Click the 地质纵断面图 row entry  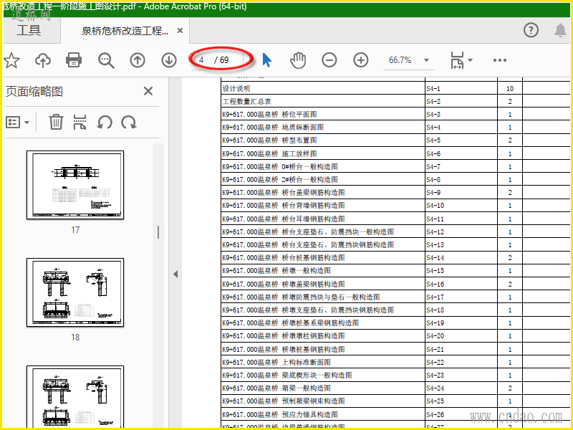pos(273,128)
